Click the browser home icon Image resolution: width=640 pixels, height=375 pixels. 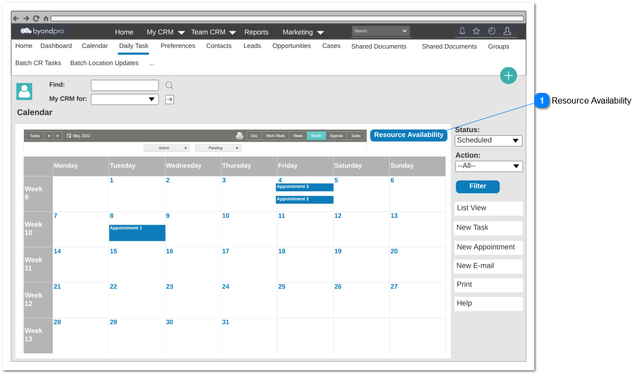pyautogui.click(x=46, y=19)
